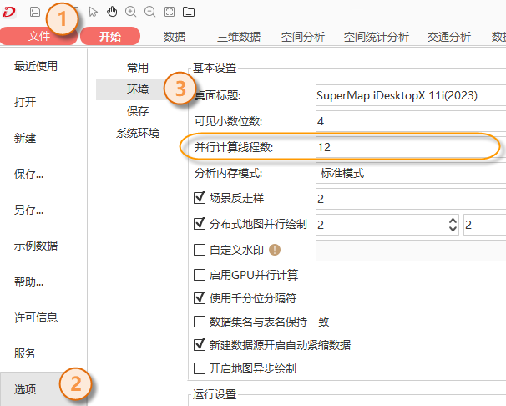Click the save icon in the quick toolbar
This screenshot has width=506, height=406.
tap(35, 12)
